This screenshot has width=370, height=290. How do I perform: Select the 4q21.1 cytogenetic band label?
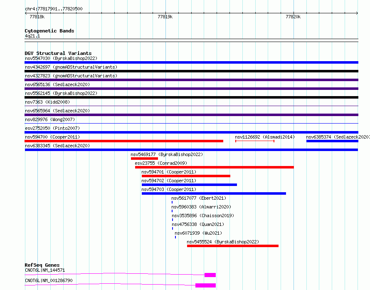(x=32, y=36)
